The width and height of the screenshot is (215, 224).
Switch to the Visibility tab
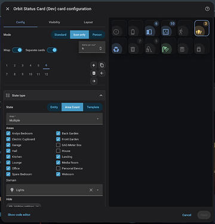[54, 22]
